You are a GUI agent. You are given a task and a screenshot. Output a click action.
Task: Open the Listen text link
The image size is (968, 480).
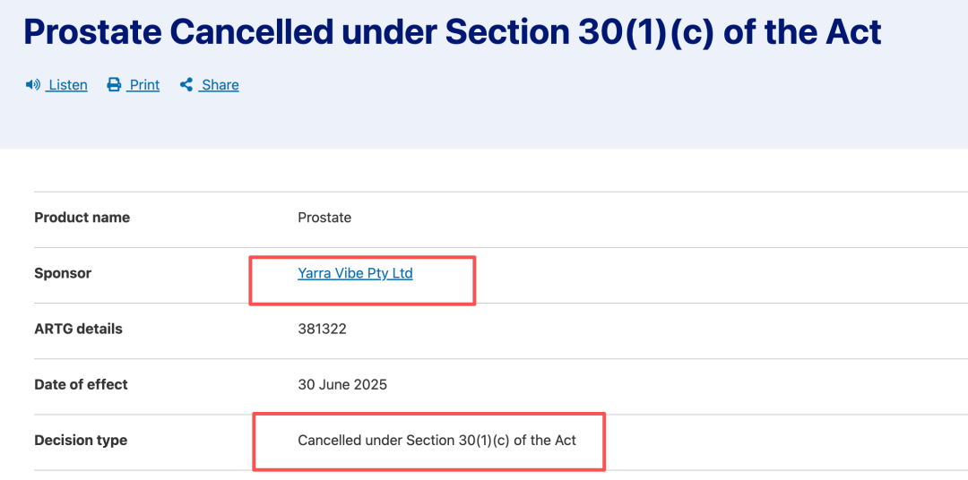click(x=68, y=85)
